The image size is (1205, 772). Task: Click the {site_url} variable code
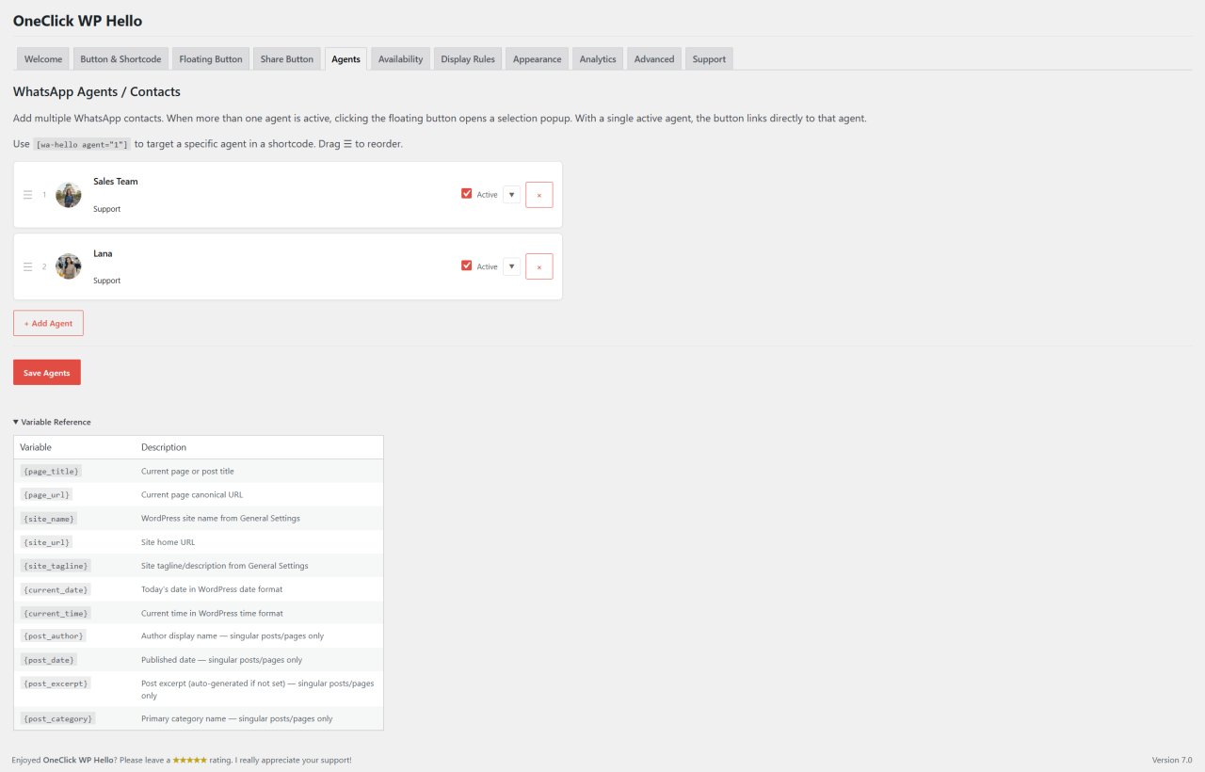[46, 542]
